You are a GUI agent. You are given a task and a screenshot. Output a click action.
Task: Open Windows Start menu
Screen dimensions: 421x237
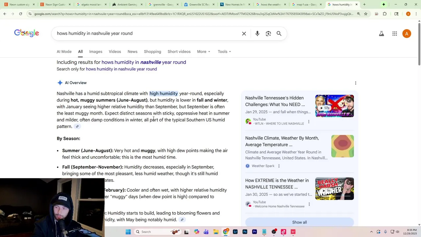coord(128,232)
